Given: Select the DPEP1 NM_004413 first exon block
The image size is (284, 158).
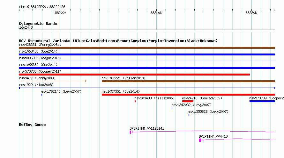Looking at the screenshot, I should point(200,140).
